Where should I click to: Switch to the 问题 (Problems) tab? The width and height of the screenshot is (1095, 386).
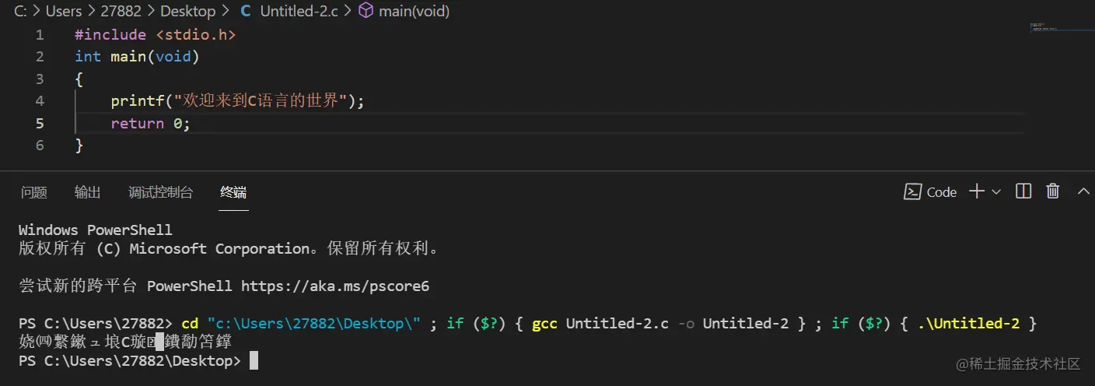coord(34,192)
